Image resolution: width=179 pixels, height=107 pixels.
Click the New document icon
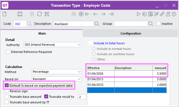[4, 14]
